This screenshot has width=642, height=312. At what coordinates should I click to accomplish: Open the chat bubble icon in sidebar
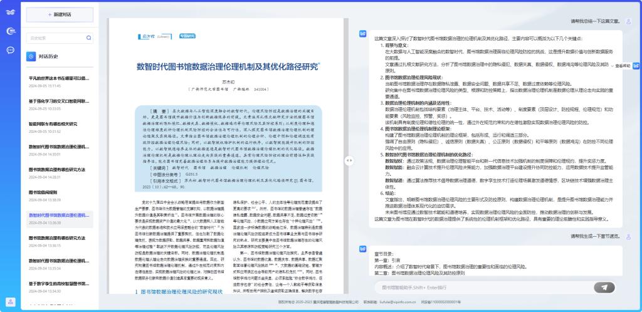point(11,50)
